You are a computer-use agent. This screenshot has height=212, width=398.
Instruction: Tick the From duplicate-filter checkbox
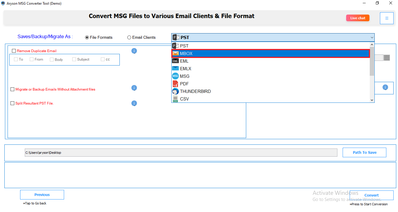coord(31,59)
